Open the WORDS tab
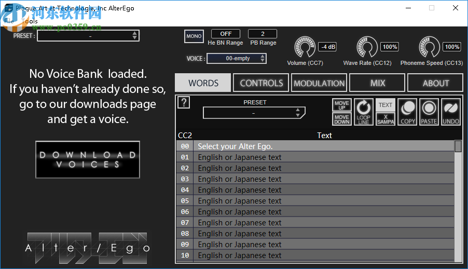 pos(203,83)
